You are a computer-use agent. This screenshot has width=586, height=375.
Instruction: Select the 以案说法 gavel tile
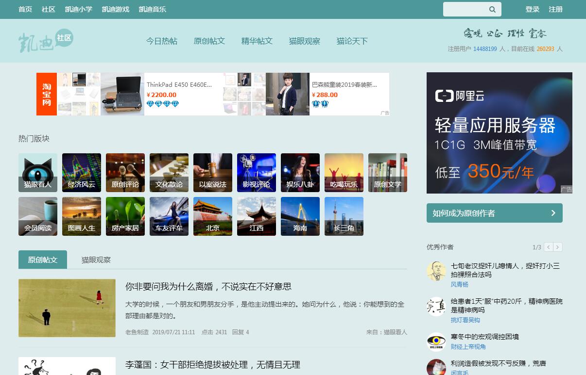tap(213, 173)
